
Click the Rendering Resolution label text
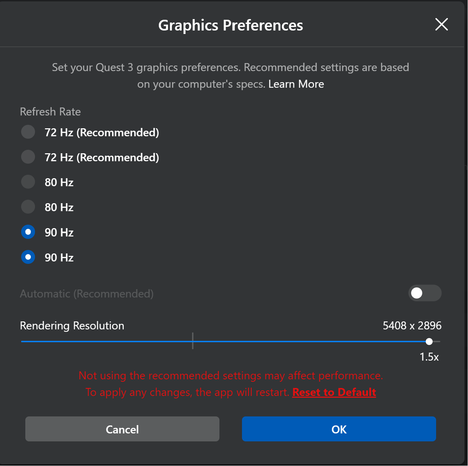pyautogui.click(x=72, y=326)
